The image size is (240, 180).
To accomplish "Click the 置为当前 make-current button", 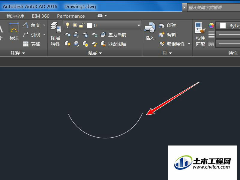I will [x=113, y=35].
